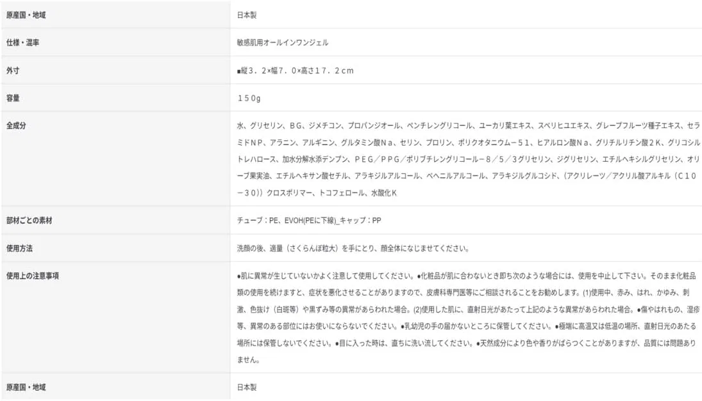
Task: Select the 使用方法 row label
Action: [19, 248]
